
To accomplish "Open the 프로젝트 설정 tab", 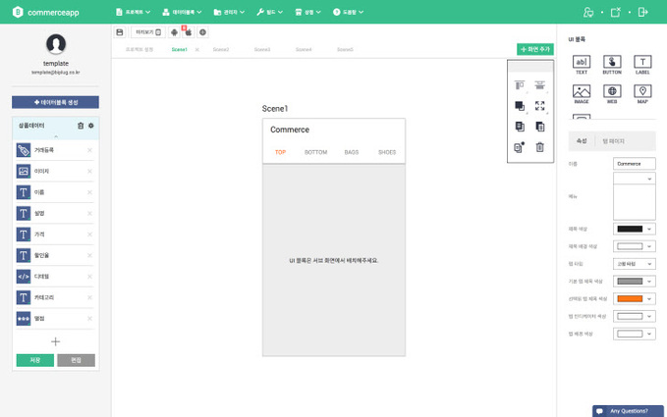I will (x=139, y=50).
